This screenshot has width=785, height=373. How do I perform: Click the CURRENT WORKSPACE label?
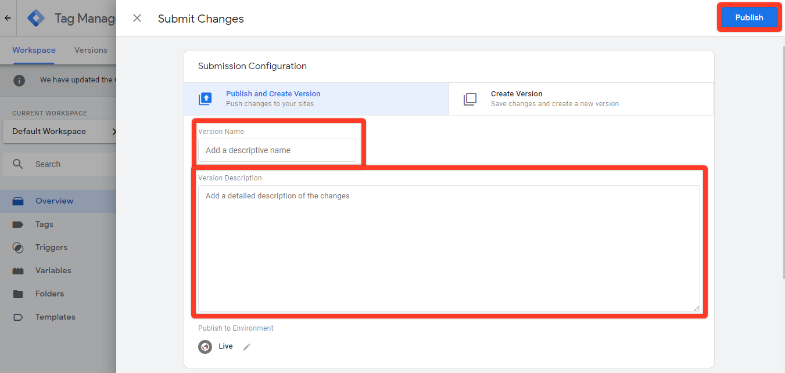point(49,113)
